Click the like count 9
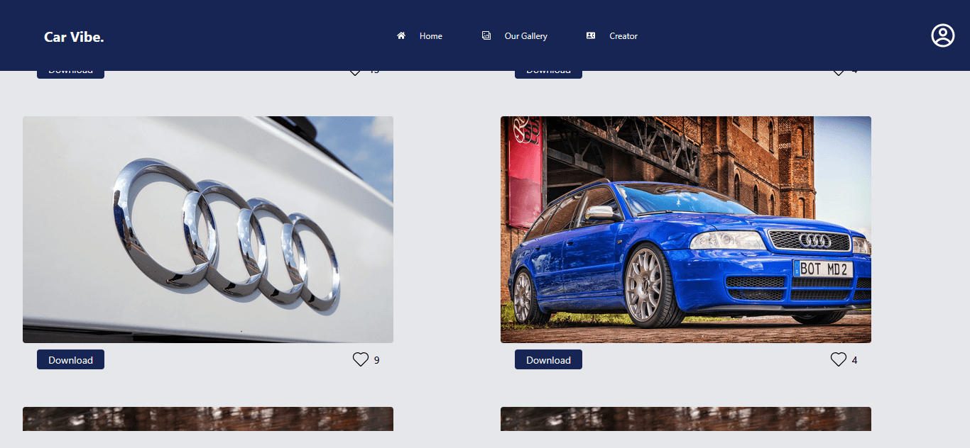The width and height of the screenshot is (970, 448). point(376,360)
